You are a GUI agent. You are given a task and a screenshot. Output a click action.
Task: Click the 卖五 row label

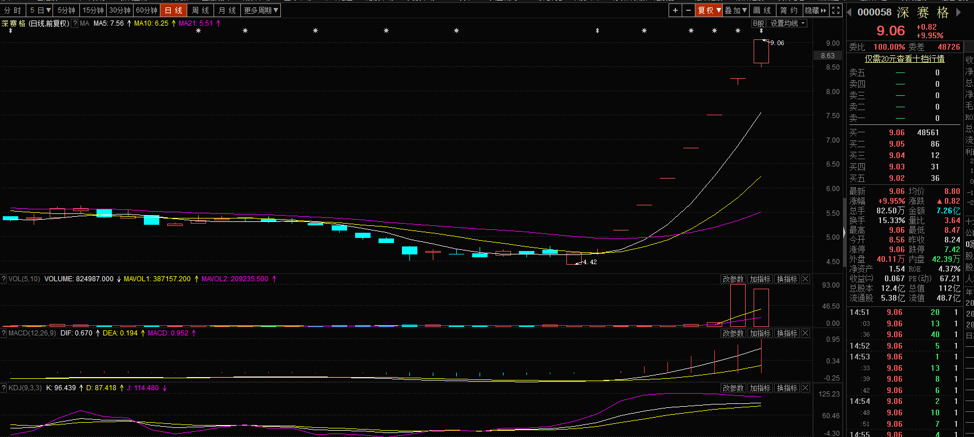[857, 72]
